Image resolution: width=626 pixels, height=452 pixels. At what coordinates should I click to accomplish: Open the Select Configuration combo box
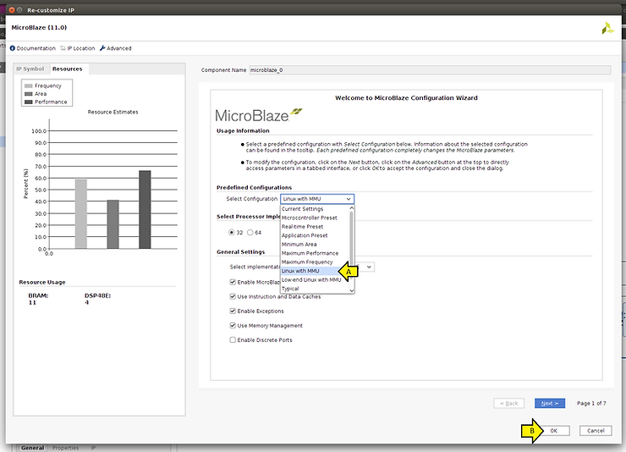coord(317,199)
